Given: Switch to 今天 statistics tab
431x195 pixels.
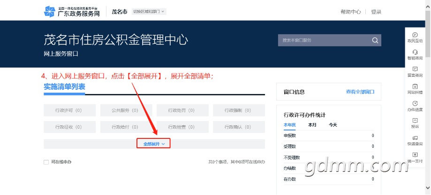Looking at the screenshot, I should [x=333, y=125].
